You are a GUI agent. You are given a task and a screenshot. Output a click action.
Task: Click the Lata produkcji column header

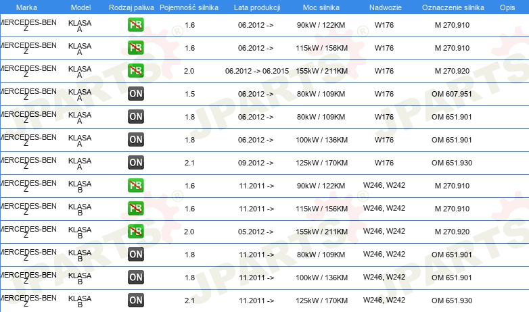257,7
